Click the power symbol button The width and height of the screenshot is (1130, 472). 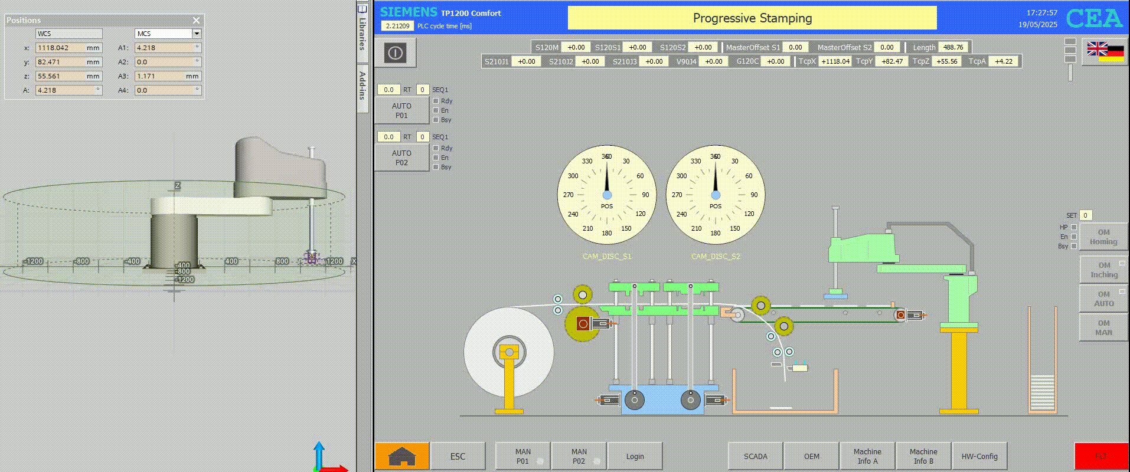[395, 53]
